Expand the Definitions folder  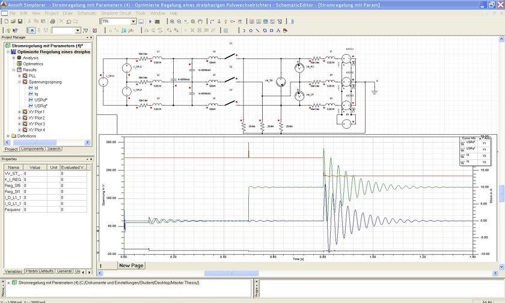click(x=8, y=136)
